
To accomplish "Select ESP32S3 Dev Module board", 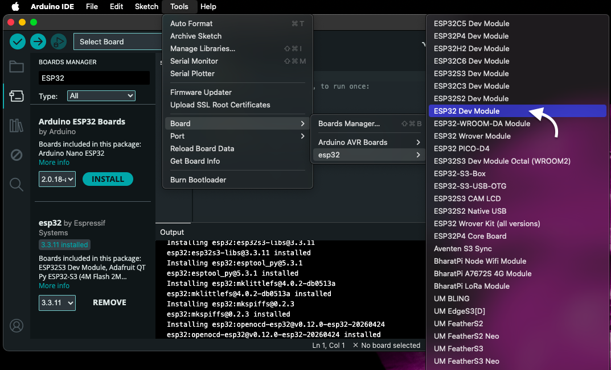I will click(518, 73).
